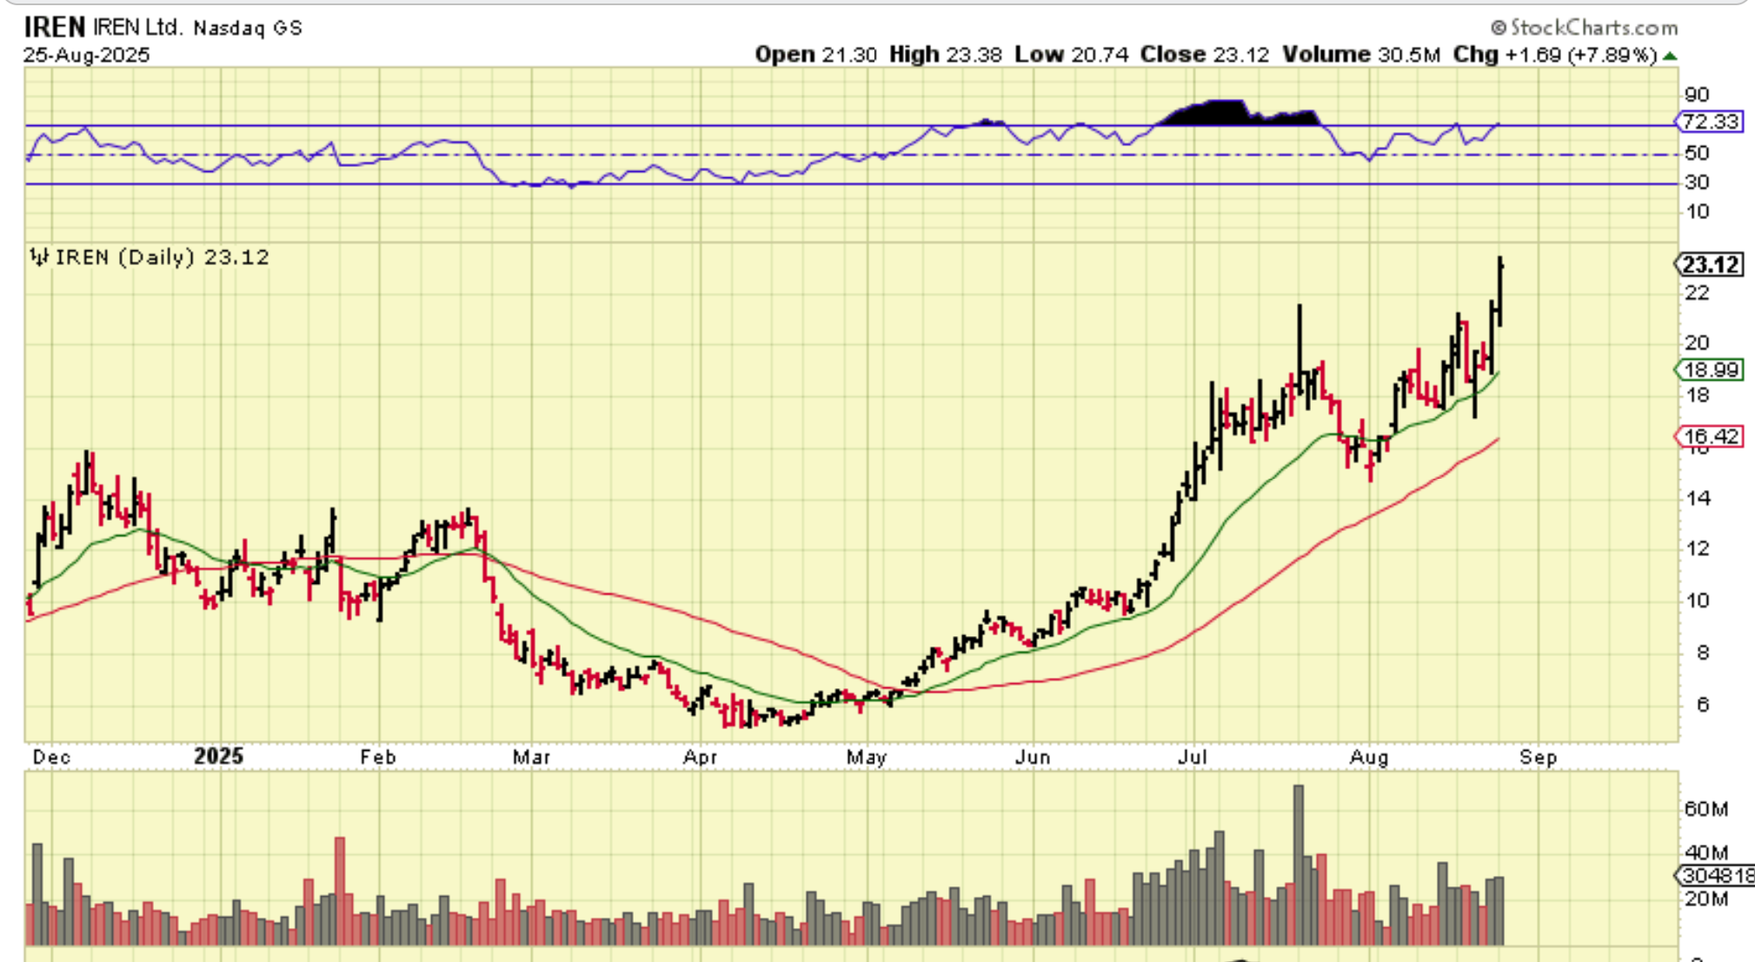The height and width of the screenshot is (962, 1755).
Task: Click the Sep label on the date axis
Action: tap(1538, 758)
